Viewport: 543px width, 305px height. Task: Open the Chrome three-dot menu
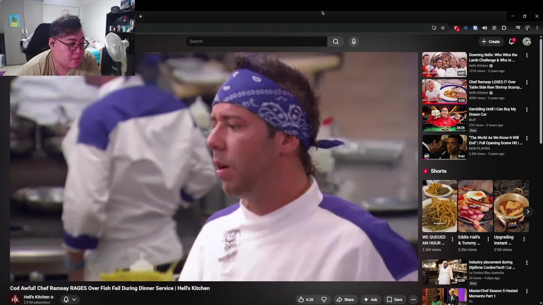coord(537,28)
